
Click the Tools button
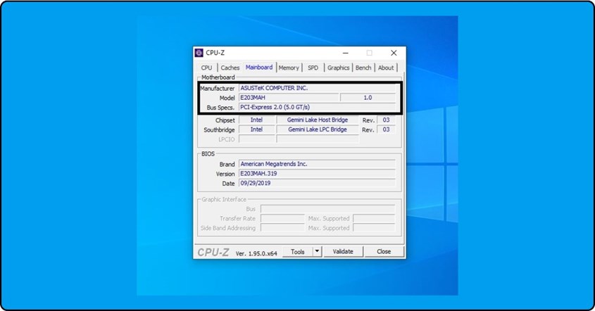298,251
